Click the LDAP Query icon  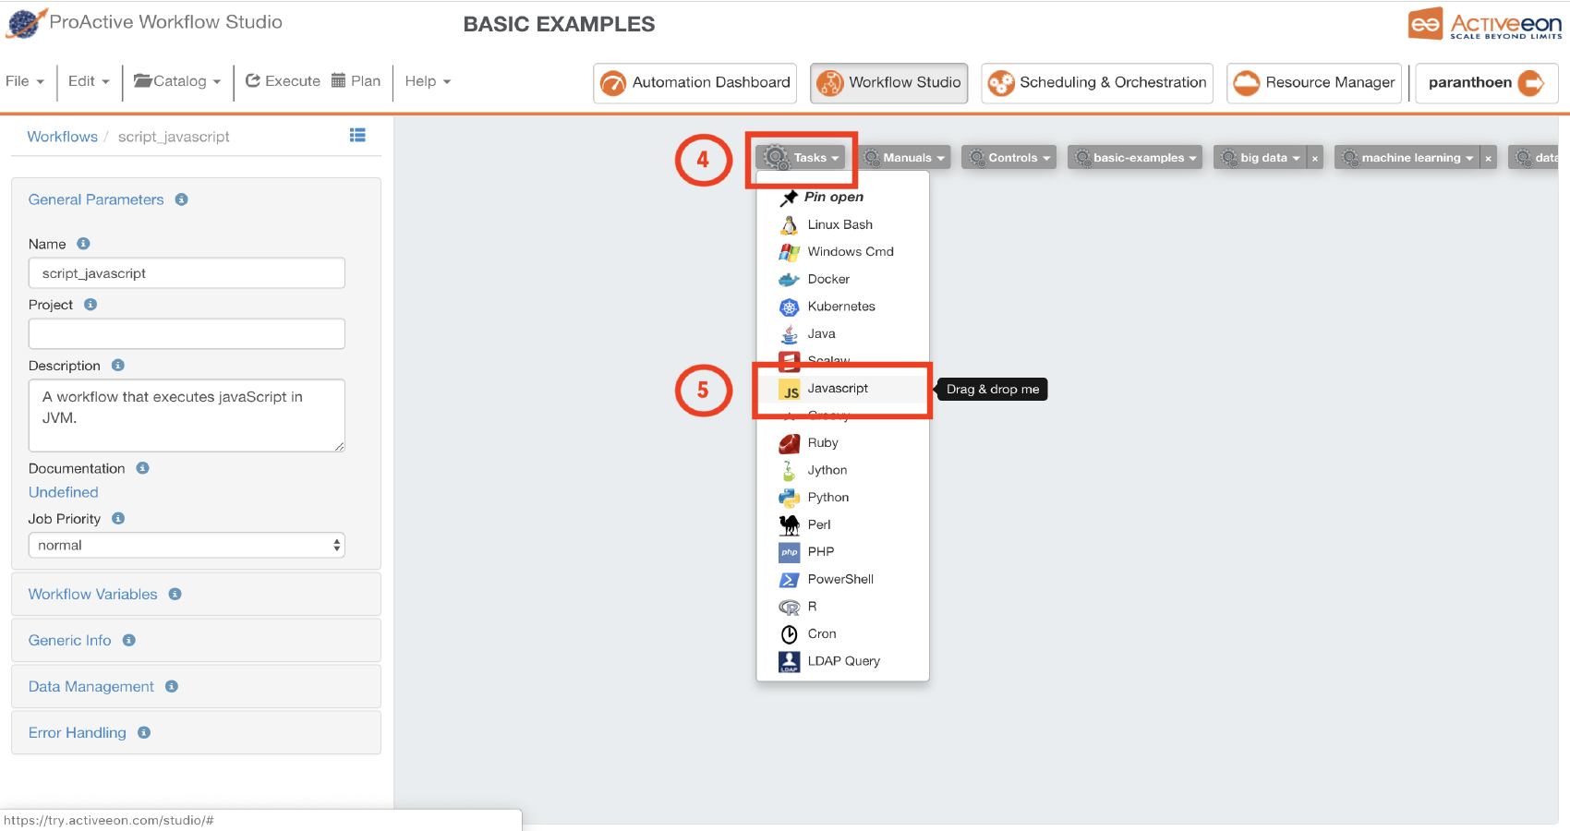(789, 661)
